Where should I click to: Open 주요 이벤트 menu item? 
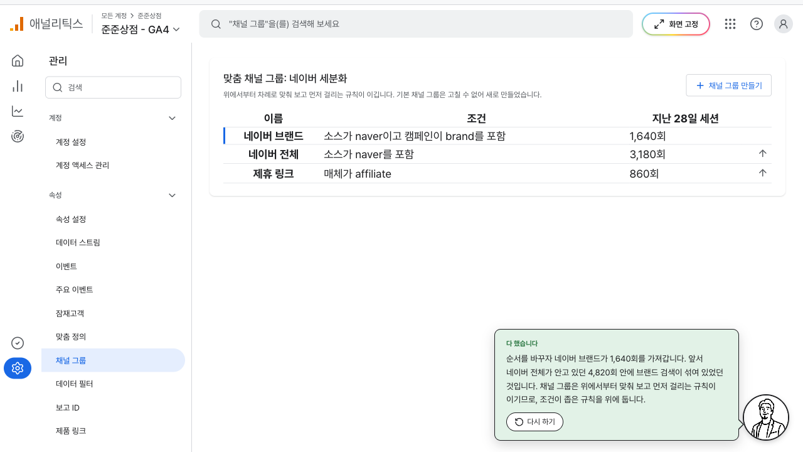coord(113,289)
